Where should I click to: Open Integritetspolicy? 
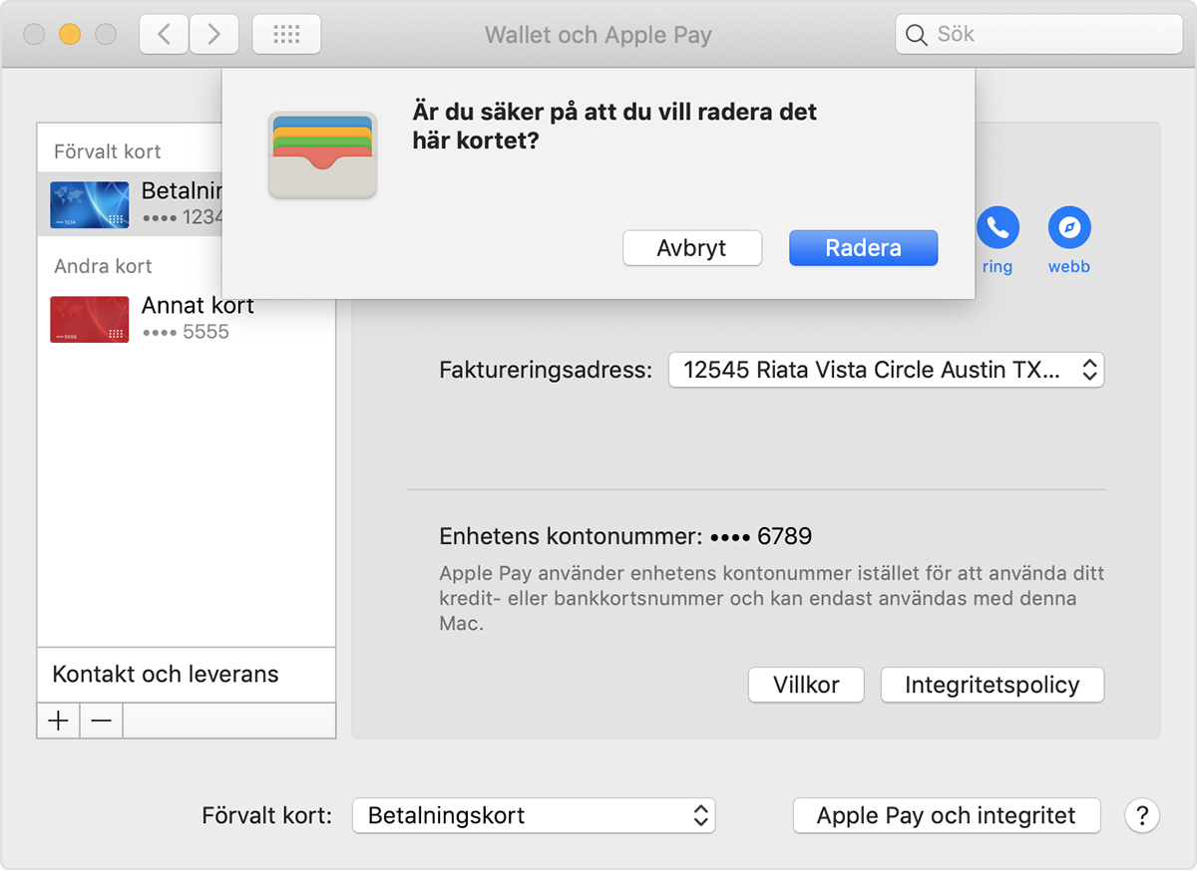coord(993,685)
